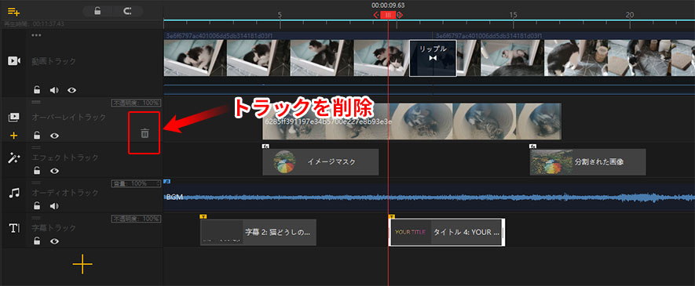Hide the 字幕トラック subtitle track
Viewport: 695px width, 286px height.
click(x=54, y=241)
